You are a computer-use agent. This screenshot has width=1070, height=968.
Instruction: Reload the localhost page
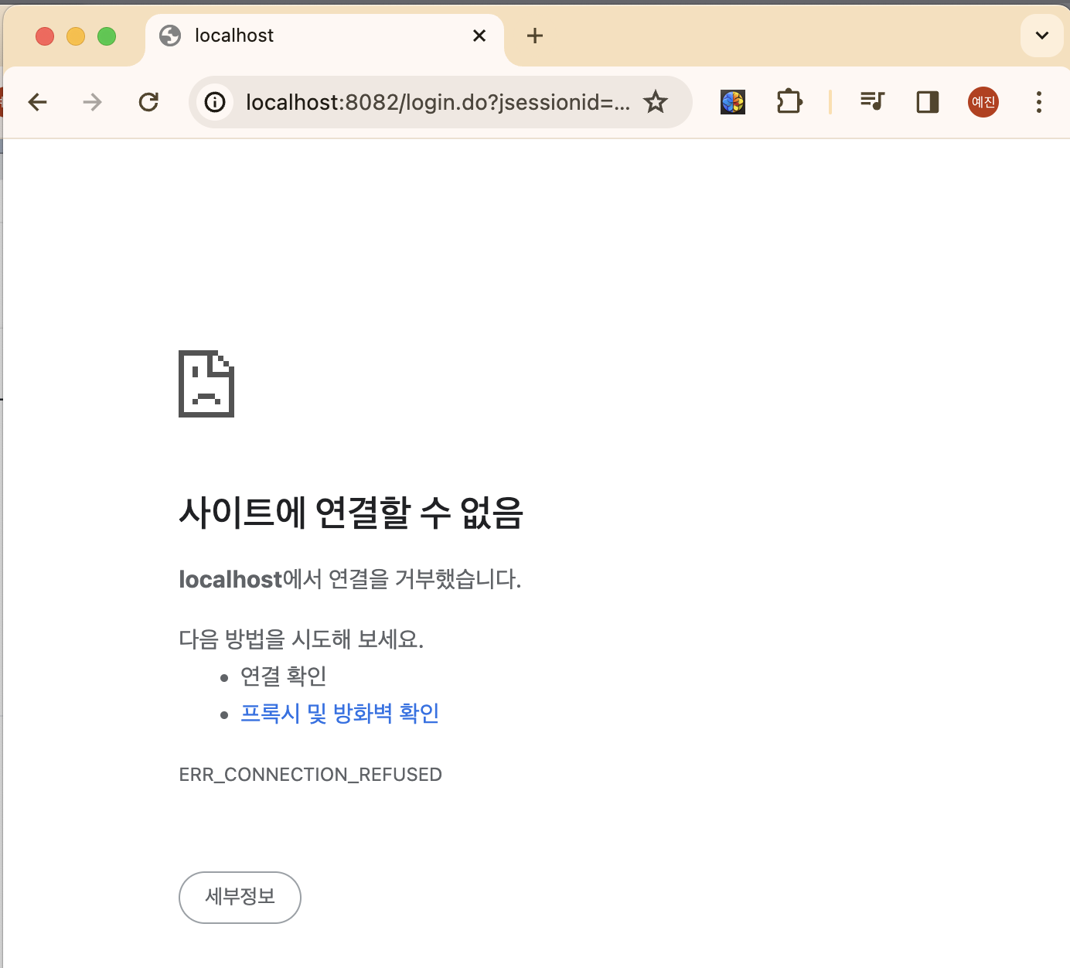[148, 102]
